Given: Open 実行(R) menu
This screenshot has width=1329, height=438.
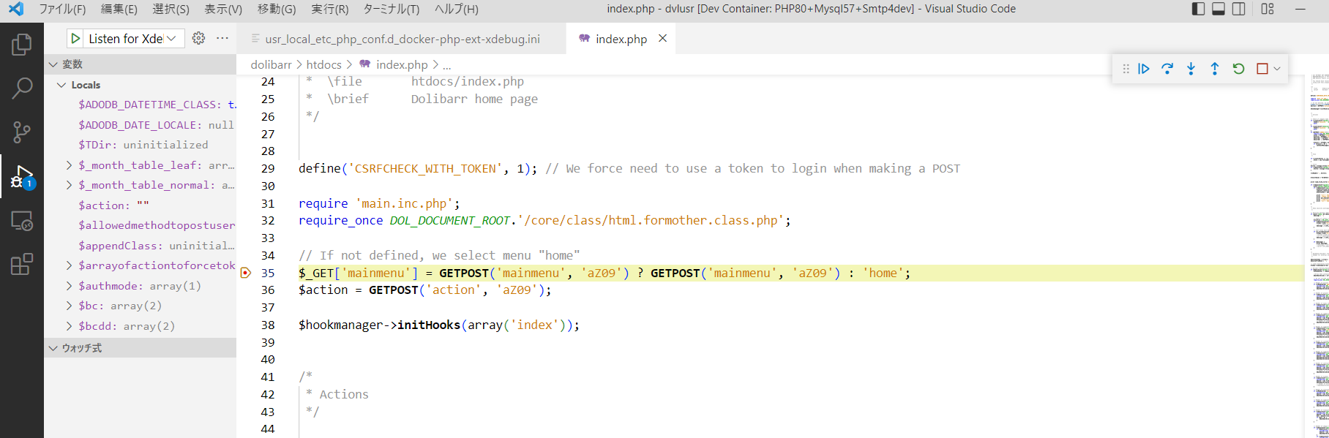Looking at the screenshot, I should [x=330, y=9].
